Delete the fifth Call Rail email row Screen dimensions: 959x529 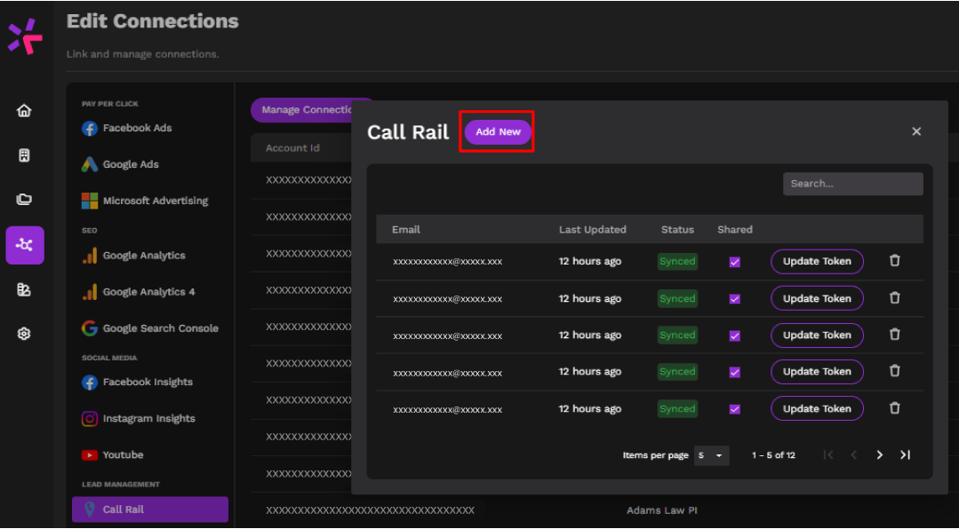[894, 408]
